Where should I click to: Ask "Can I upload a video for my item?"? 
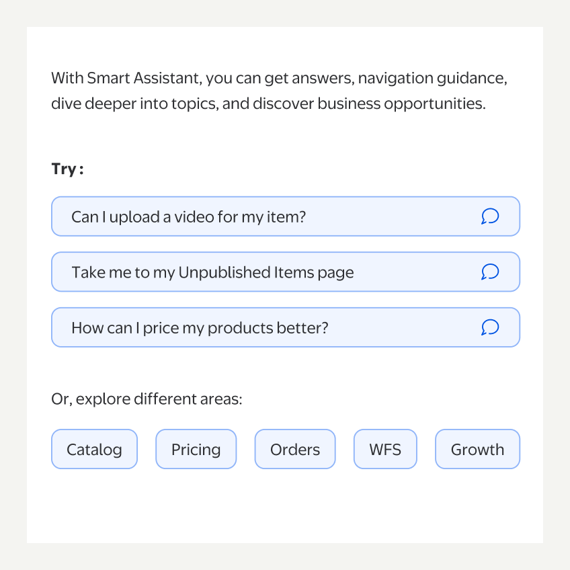point(188,216)
